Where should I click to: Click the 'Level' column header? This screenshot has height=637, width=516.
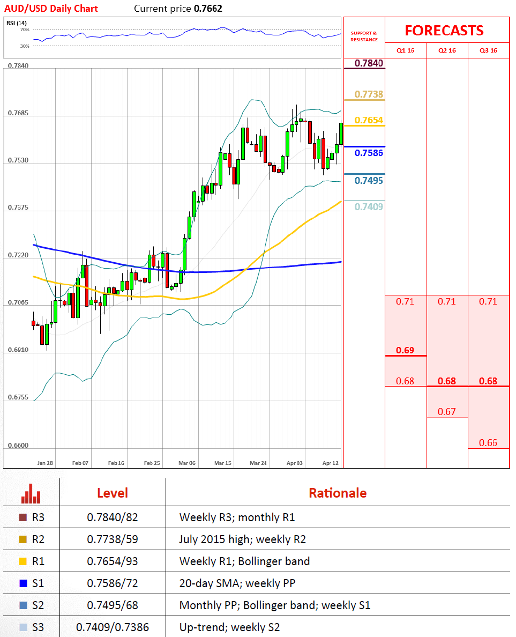(113, 493)
